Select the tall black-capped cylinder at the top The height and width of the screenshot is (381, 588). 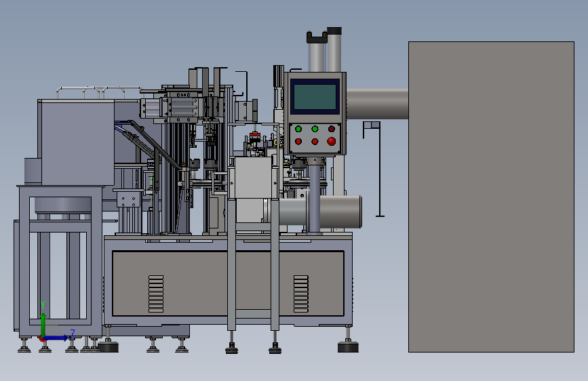[334, 49]
